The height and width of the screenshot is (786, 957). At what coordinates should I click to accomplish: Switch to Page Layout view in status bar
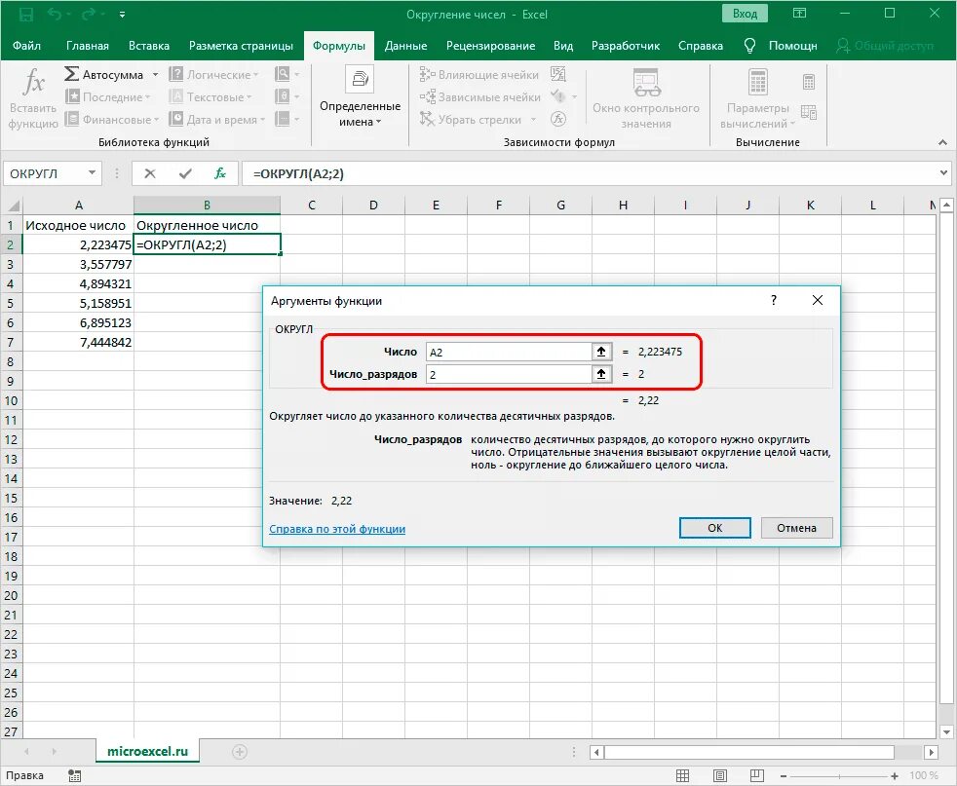click(720, 775)
